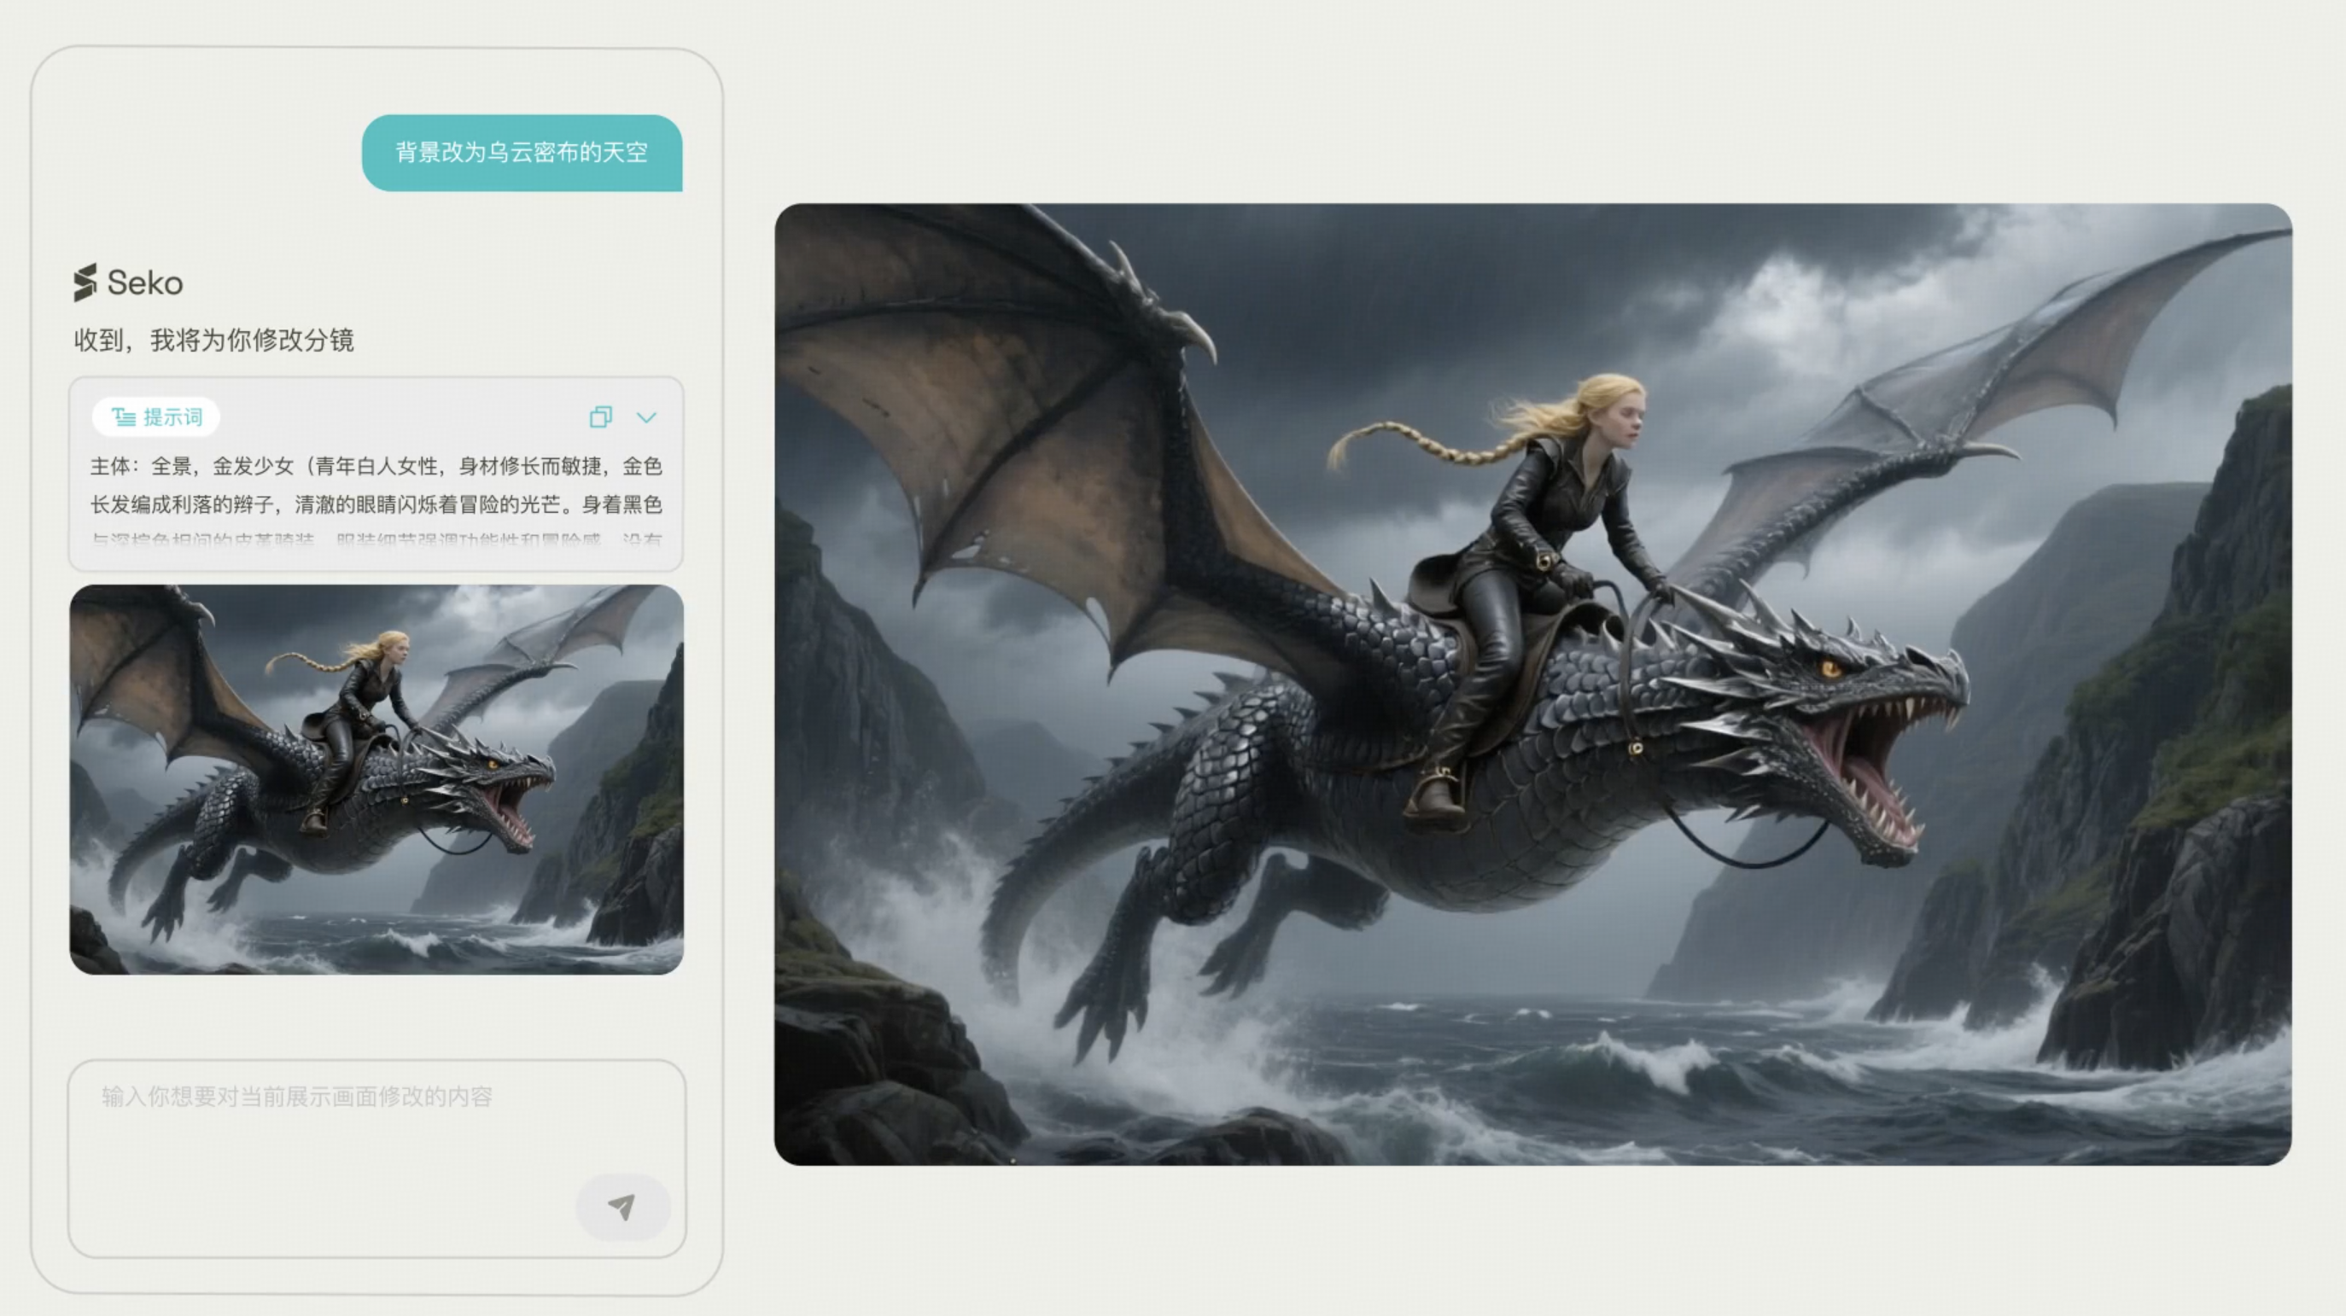Screen dimensions: 2346x1316
Task: Open the generated dragon thumbnail in chat
Action: tap(376, 779)
